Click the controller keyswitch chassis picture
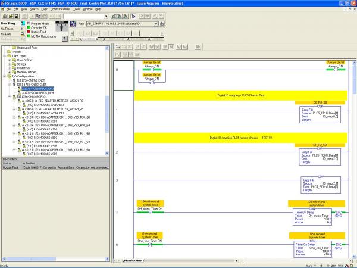 tap(62, 26)
